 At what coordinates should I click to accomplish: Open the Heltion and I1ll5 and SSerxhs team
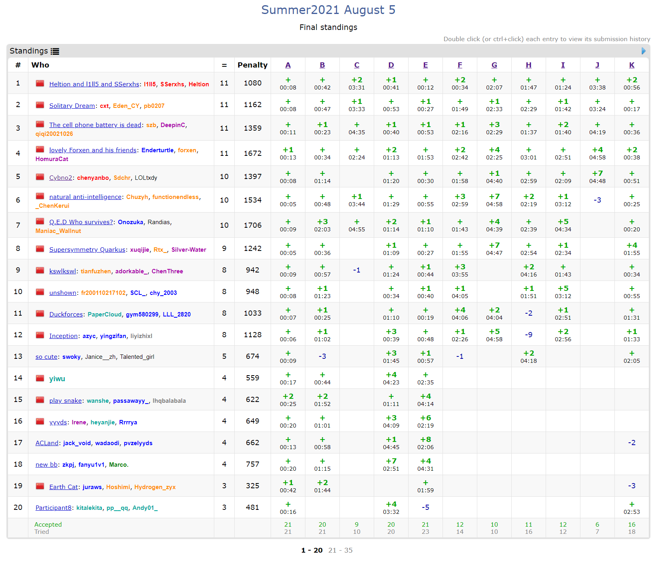click(94, 84)
